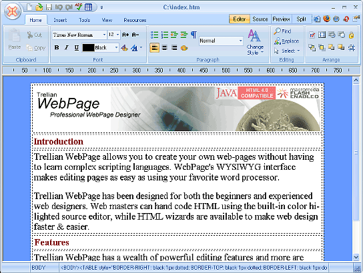Viewport: 363px width, 273px height.
Task: Open Change Style gallery
Action: click(255, 42)
